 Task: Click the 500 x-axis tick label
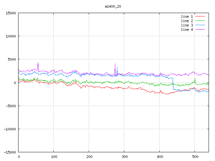195,157
